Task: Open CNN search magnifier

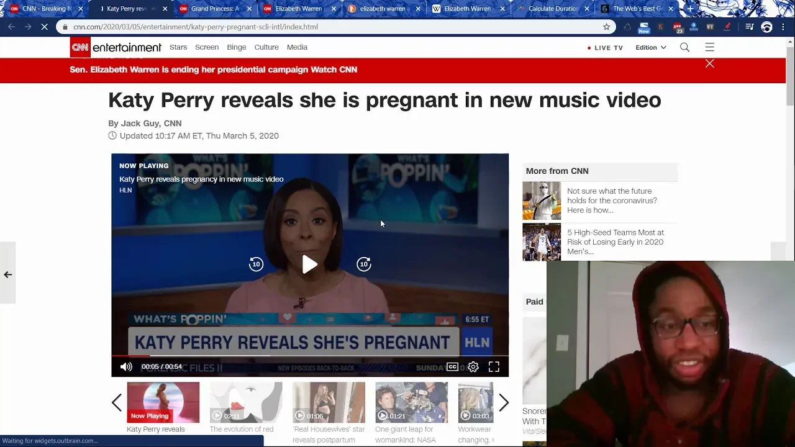Action: [x=684, y=47]
